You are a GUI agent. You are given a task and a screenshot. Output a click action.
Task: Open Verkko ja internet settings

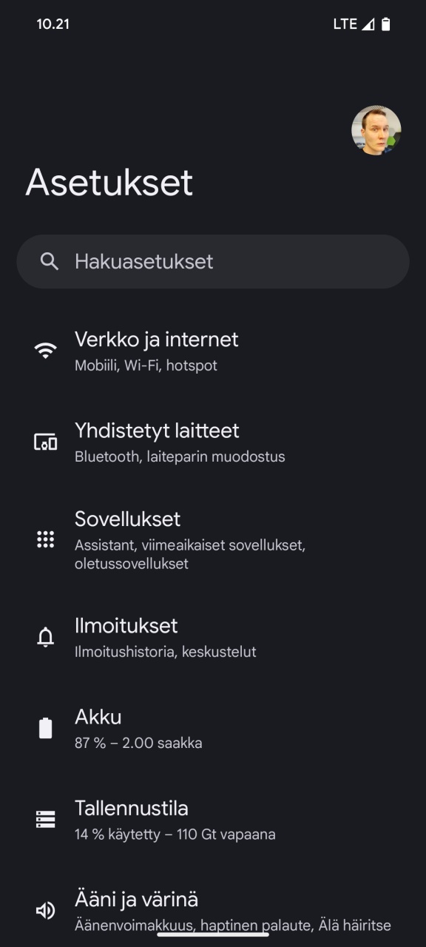tap(213, 351)
